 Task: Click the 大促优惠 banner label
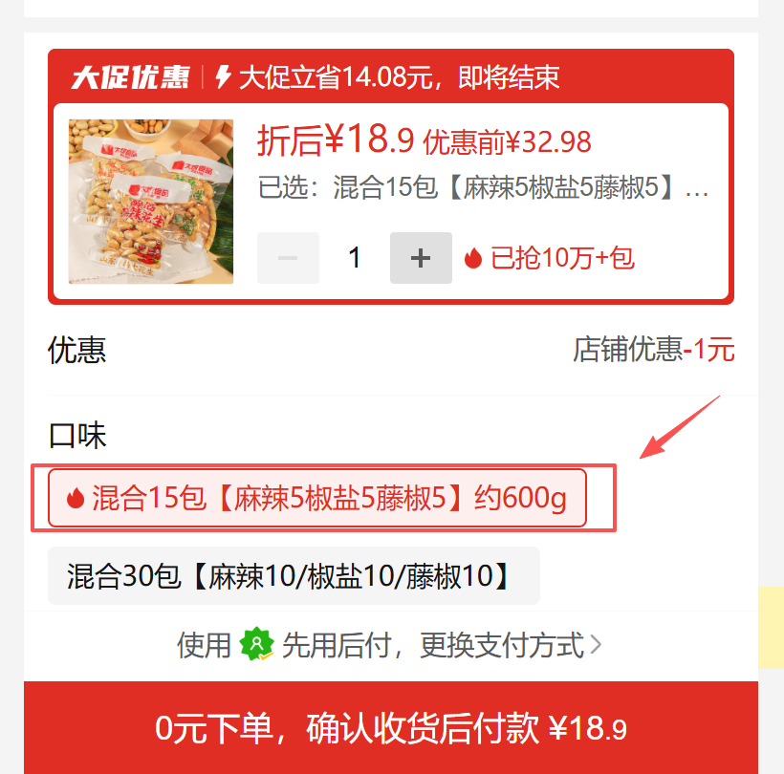point(130,77)
